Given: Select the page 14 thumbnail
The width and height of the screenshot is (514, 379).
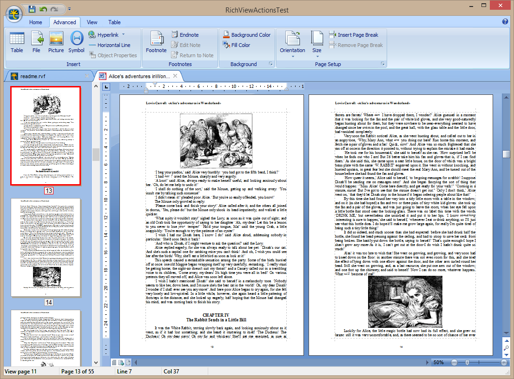Looking at the screenshot, I should click(46, 247).
